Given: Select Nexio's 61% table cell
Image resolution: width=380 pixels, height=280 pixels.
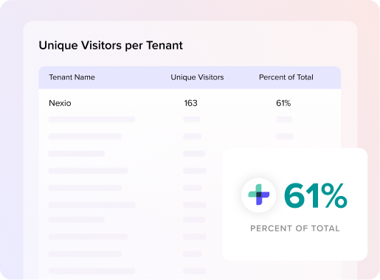Looking at the screenshot, I should click(x=283, y=103).
